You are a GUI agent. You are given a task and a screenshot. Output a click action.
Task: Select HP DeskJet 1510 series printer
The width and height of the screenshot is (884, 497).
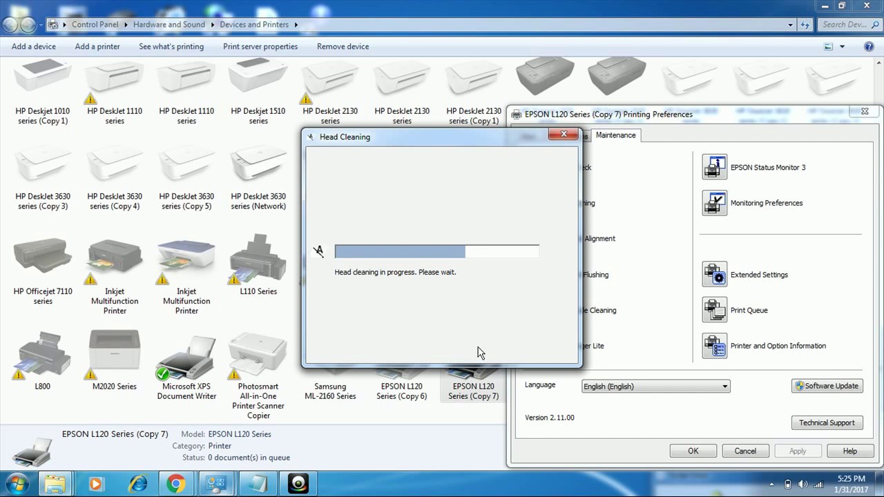[x=258, y=92]
